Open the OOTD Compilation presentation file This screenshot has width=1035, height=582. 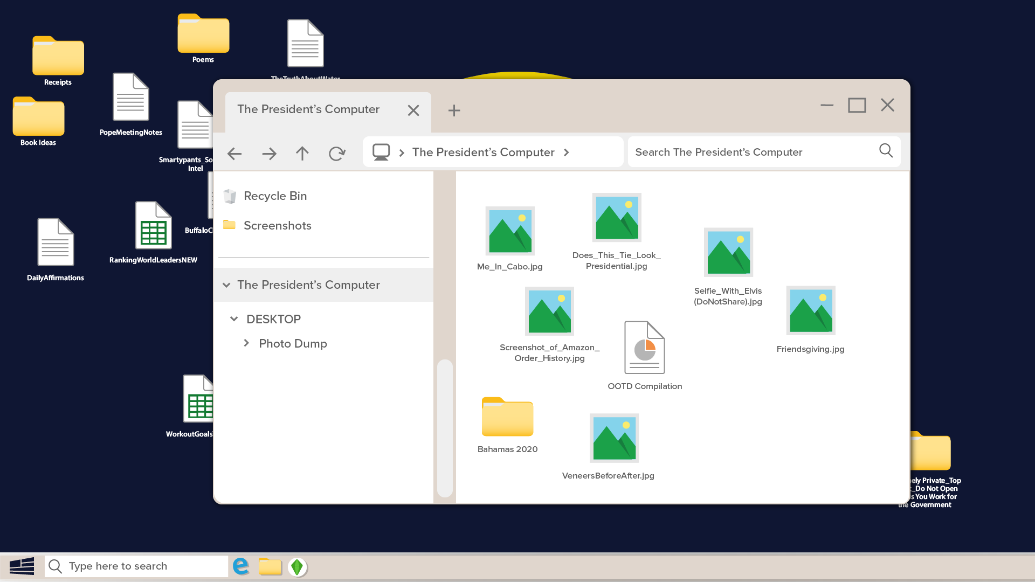point(644,348)
